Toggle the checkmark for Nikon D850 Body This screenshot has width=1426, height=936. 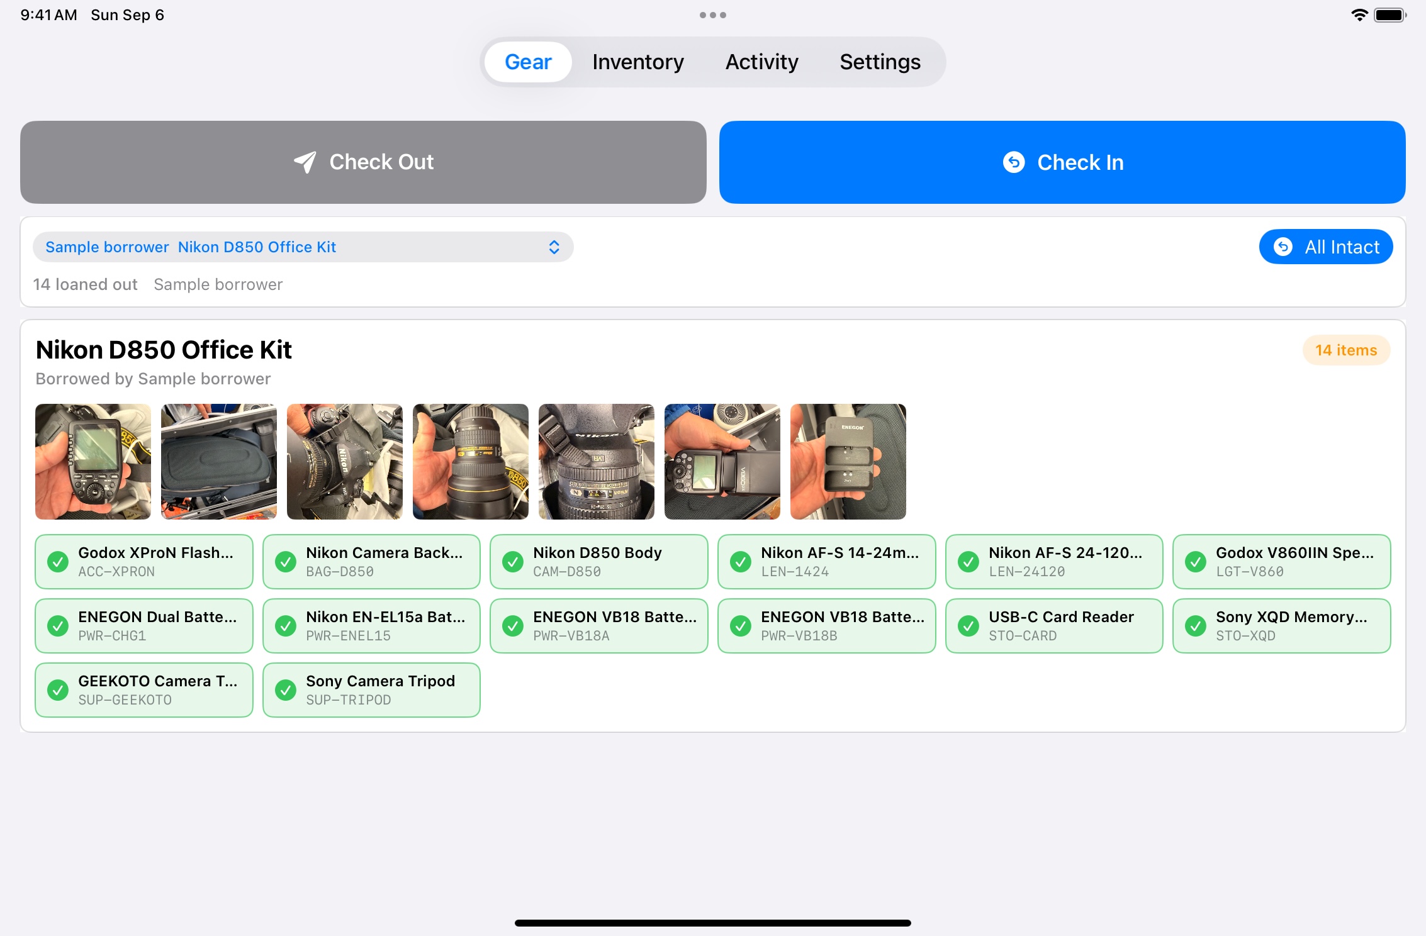pos(513,562)
